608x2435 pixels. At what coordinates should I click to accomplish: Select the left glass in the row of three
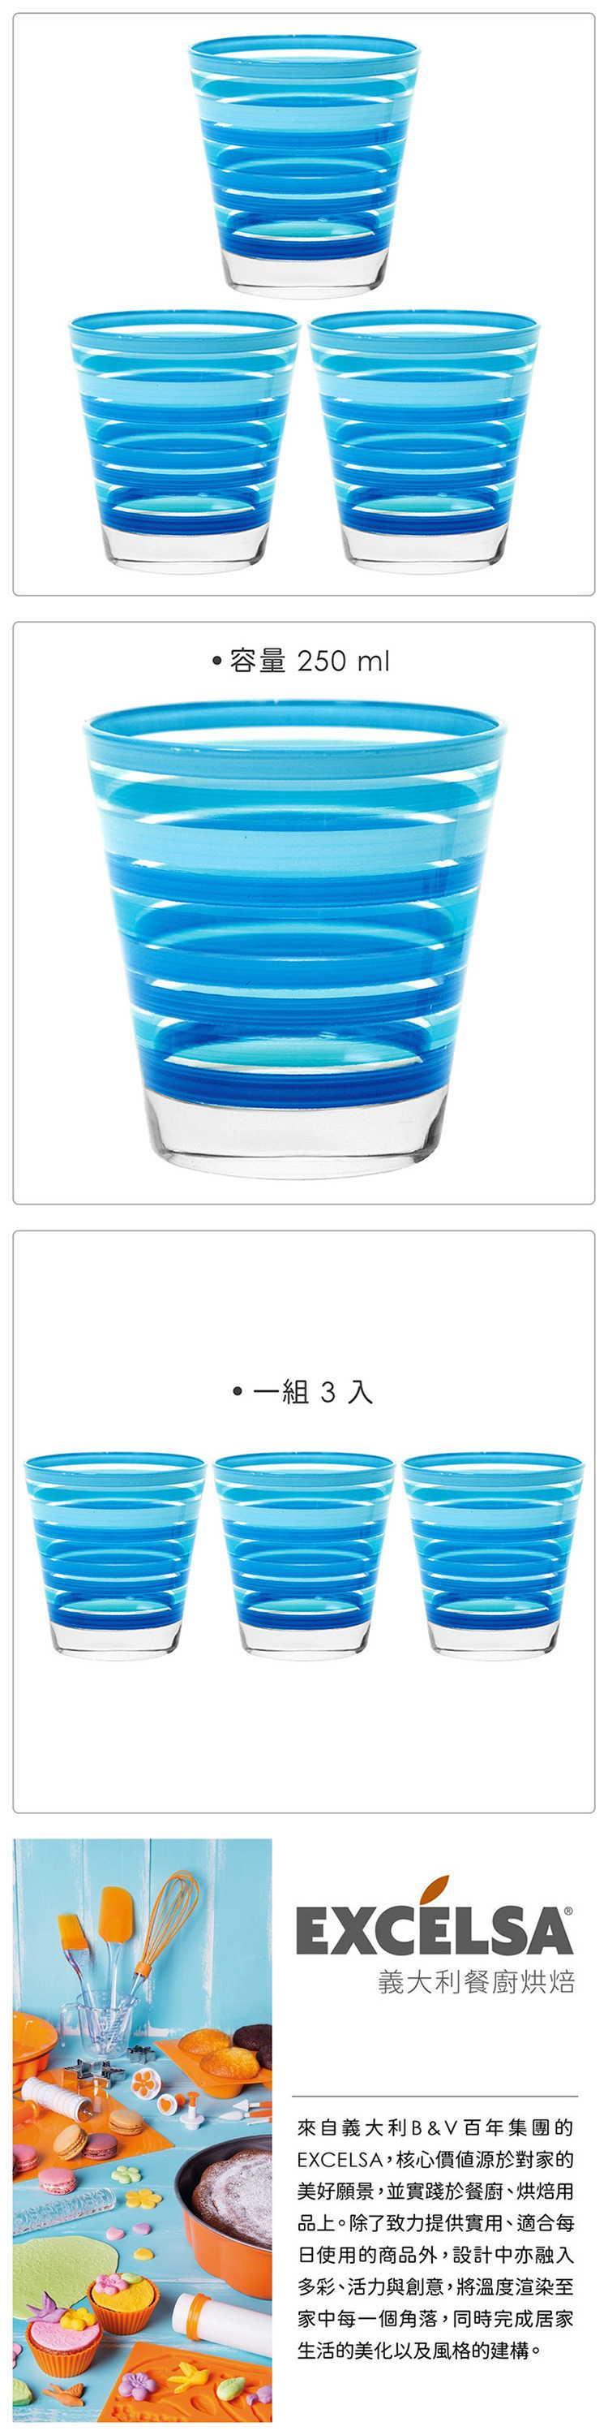pos(114,1556)
